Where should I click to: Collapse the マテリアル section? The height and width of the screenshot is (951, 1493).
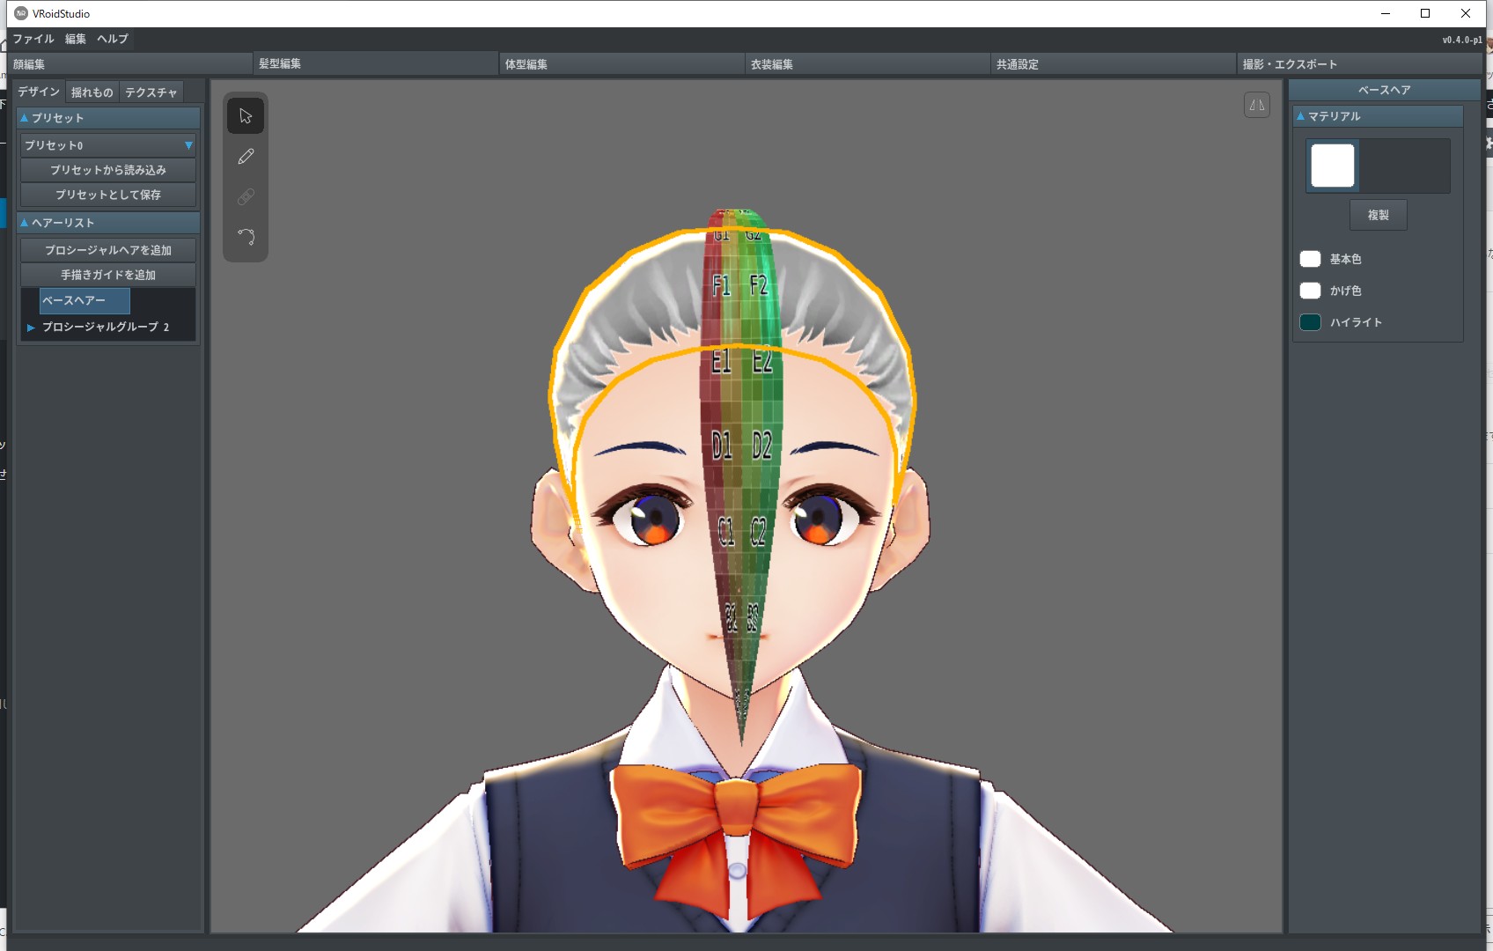coord(1300,116)
